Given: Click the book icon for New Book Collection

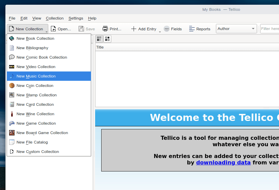Looking at the screenshot, I should click(x=12, y=38).
